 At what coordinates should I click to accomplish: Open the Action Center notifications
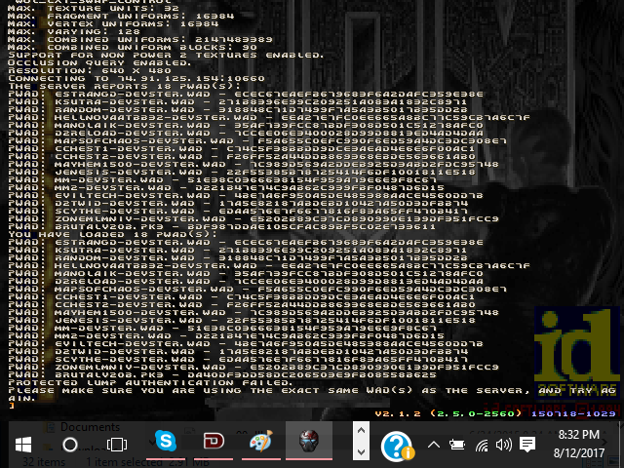(527, 445)
